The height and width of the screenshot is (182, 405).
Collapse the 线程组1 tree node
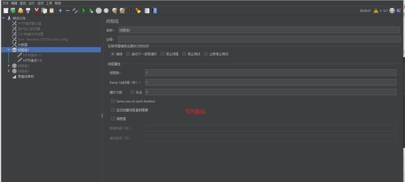pyautogui.click(x=9, y=50)
